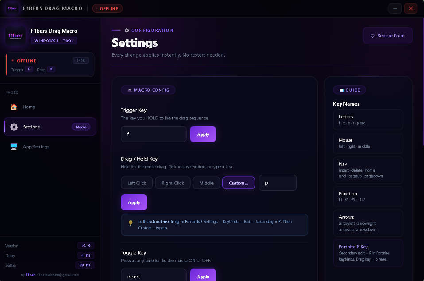The height and width of the screenshot is (281, 424).
Task: Click the INSE key badge in status card
Action: click(81, 60)
